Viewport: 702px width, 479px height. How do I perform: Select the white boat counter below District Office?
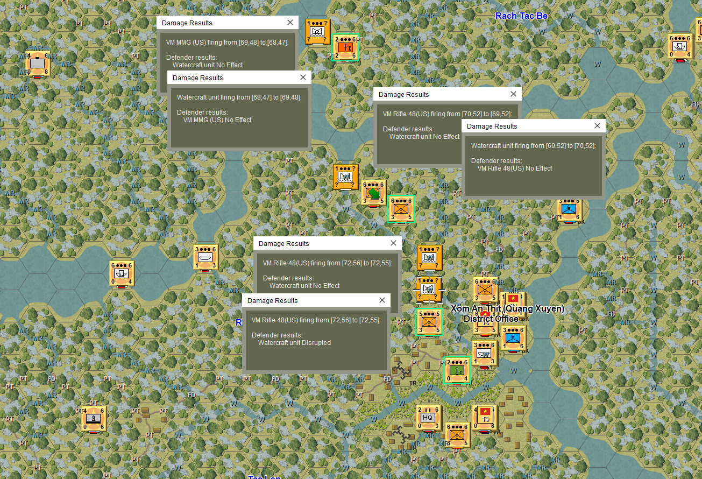[x=485, y=353]
